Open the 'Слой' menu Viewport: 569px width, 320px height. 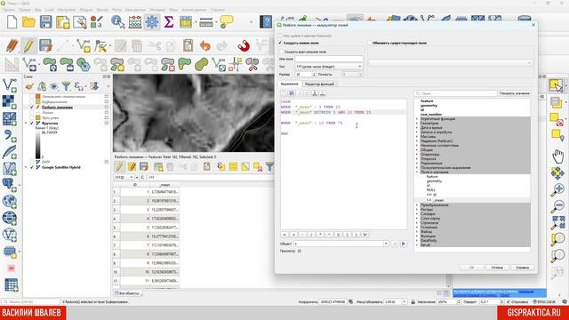tap(49, 10)
